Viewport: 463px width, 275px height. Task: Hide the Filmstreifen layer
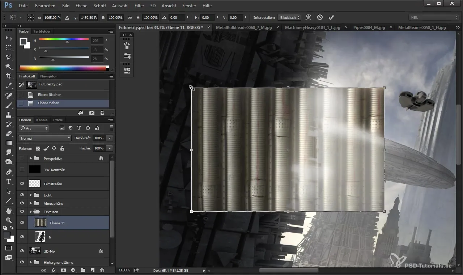point(22,184)
